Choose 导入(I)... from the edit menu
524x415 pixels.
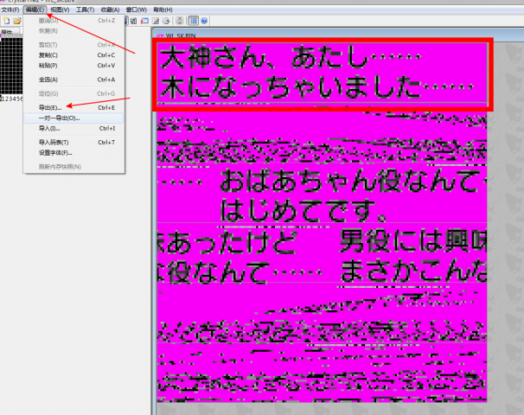click(x=73, y=128)
